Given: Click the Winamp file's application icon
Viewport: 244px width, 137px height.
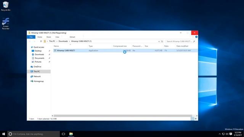Looking at the screenshot, I should click(55, 51).
